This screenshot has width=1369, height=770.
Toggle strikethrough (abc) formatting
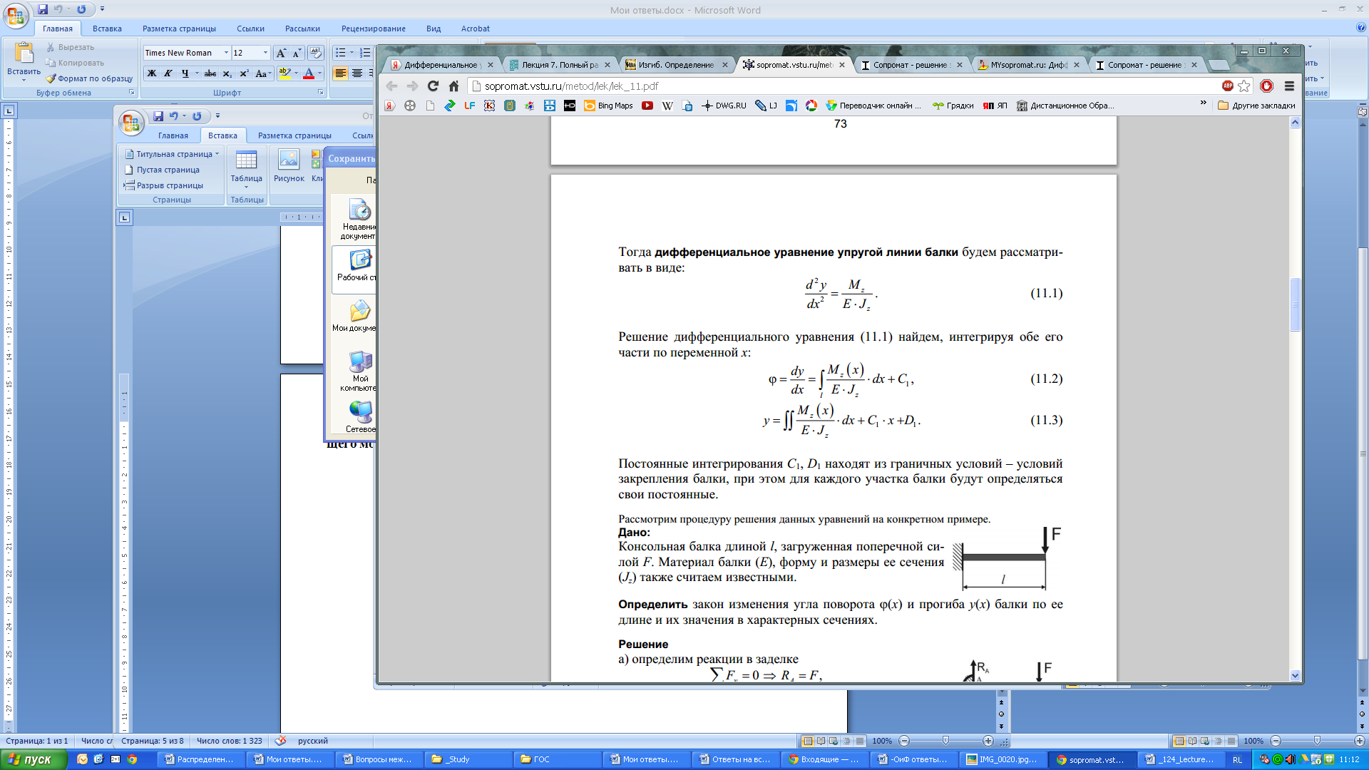pyautogui.click(x=210, y=73)
